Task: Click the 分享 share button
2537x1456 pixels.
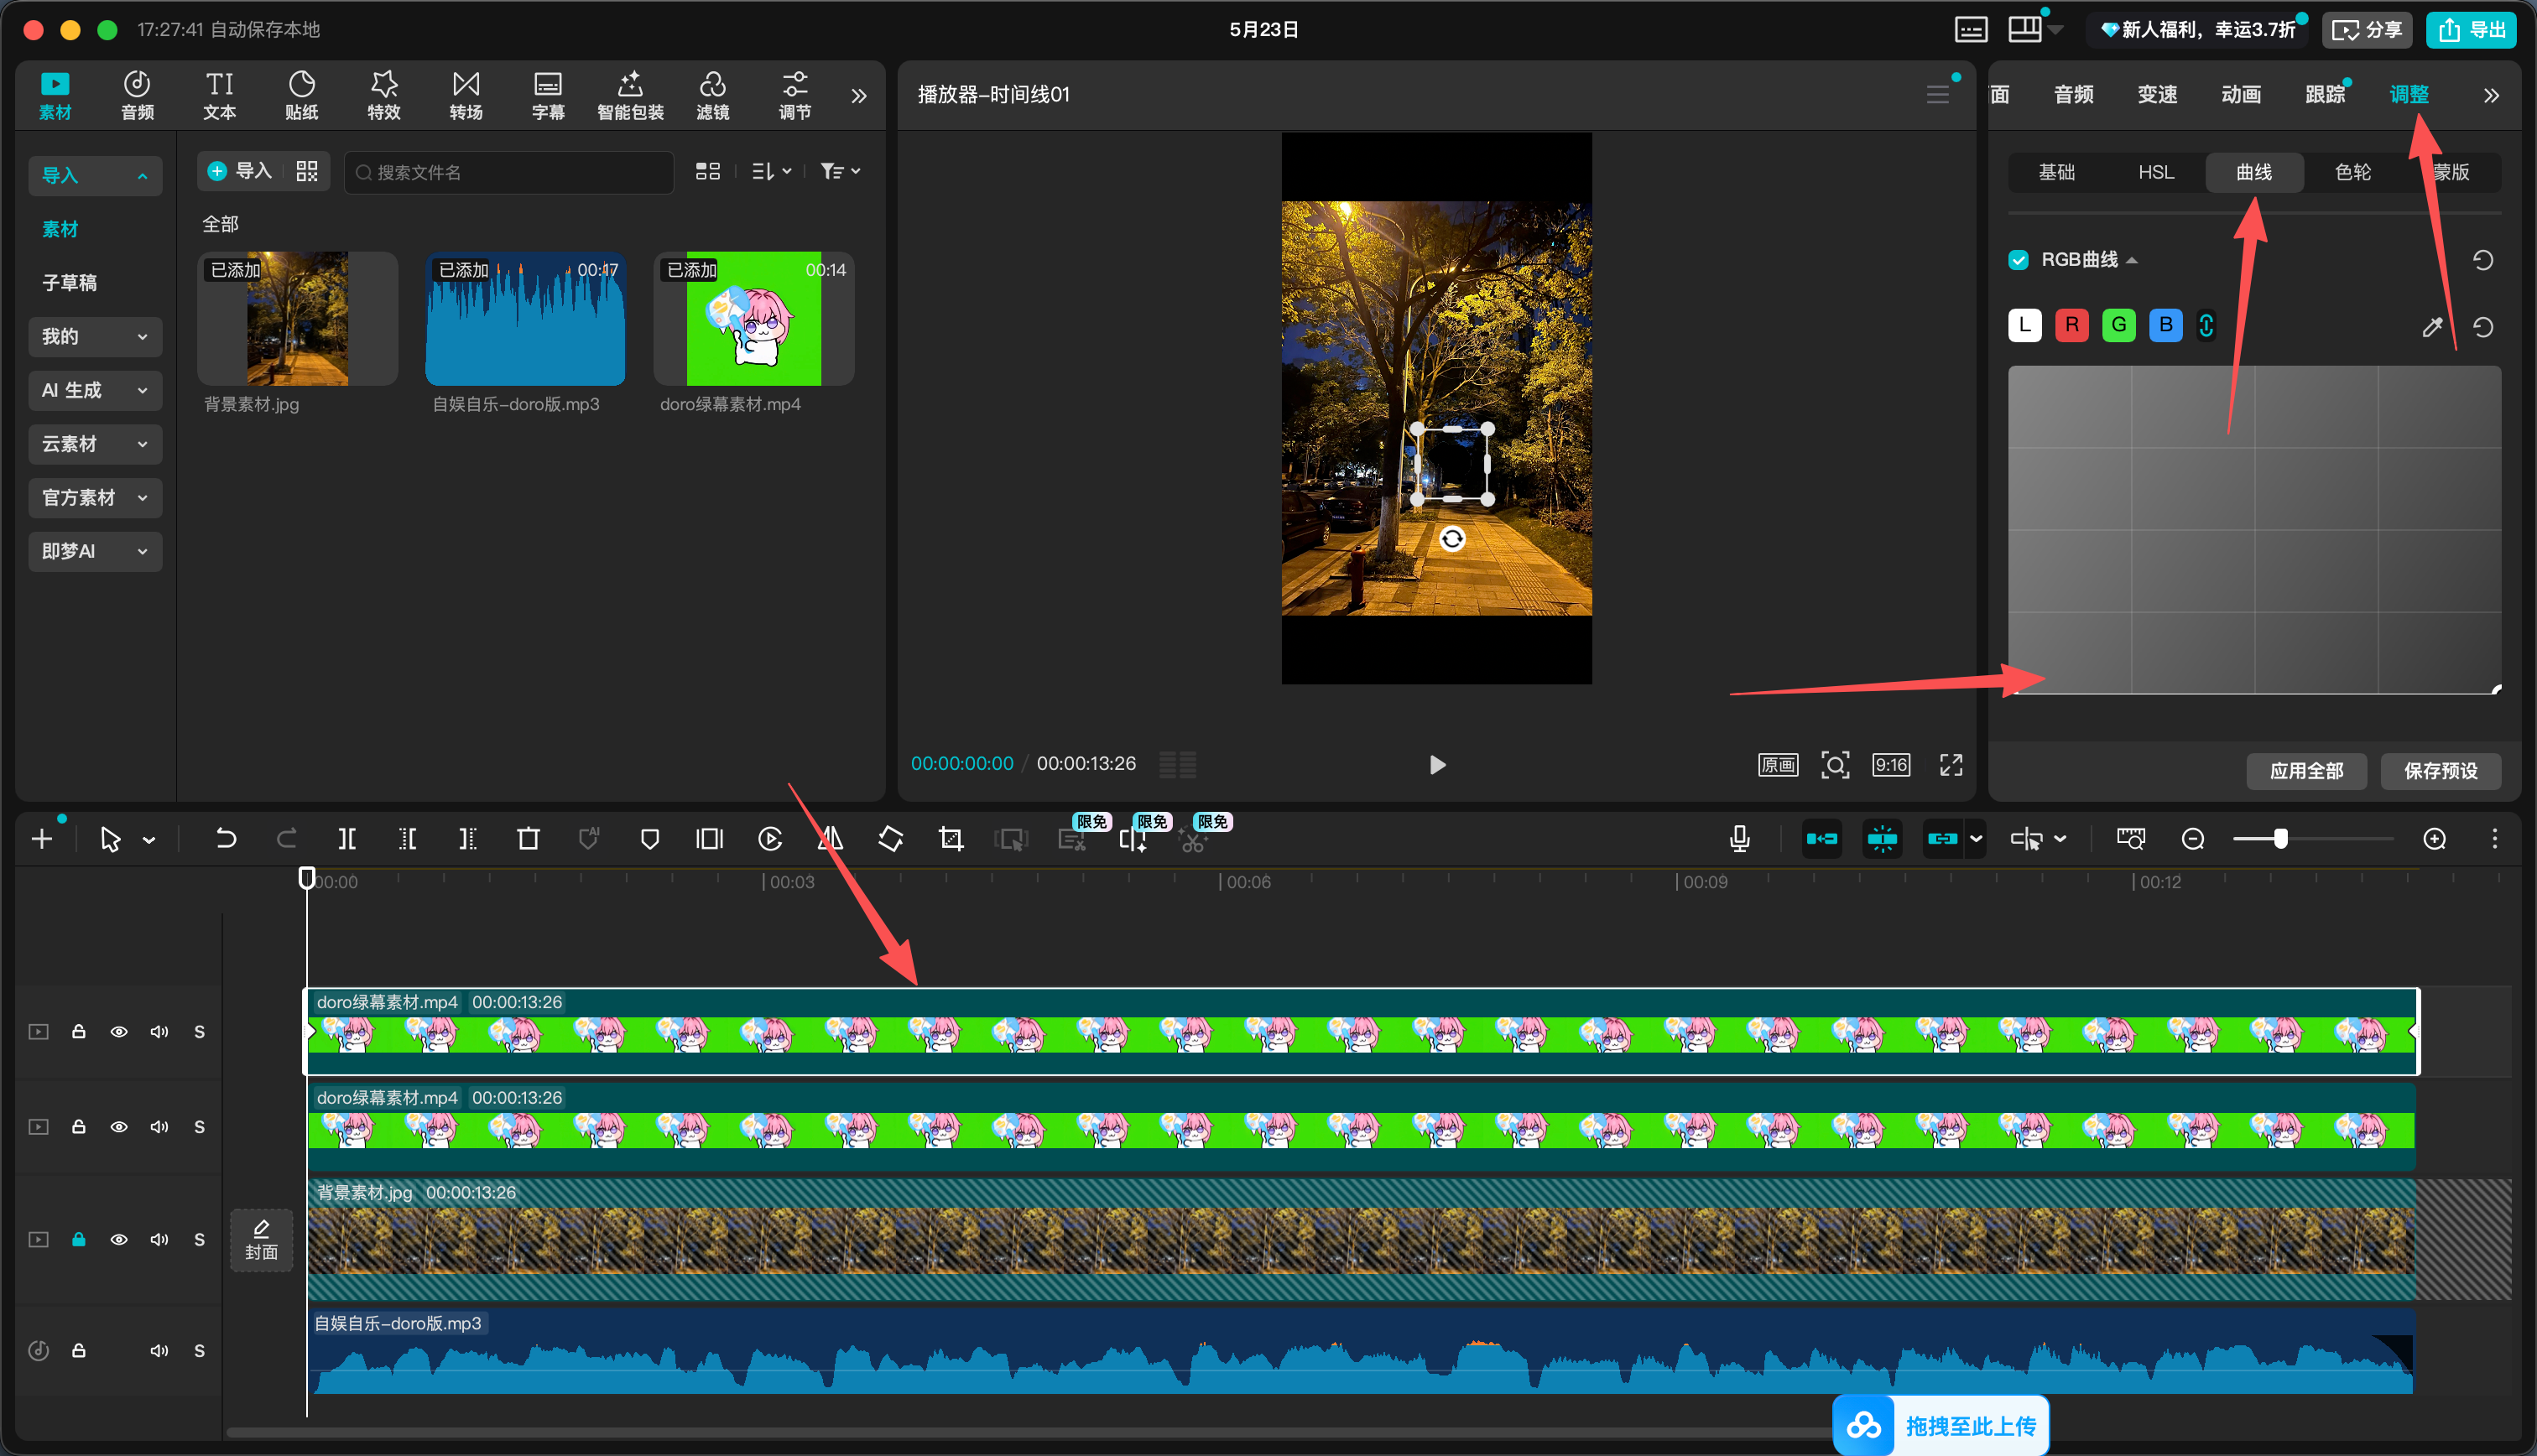Action: pyautogui.click(x=2367, y=30)
